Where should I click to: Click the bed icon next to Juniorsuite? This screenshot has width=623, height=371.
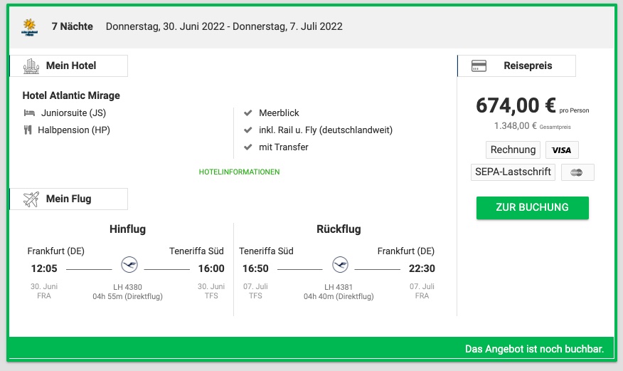pos(29,113)
